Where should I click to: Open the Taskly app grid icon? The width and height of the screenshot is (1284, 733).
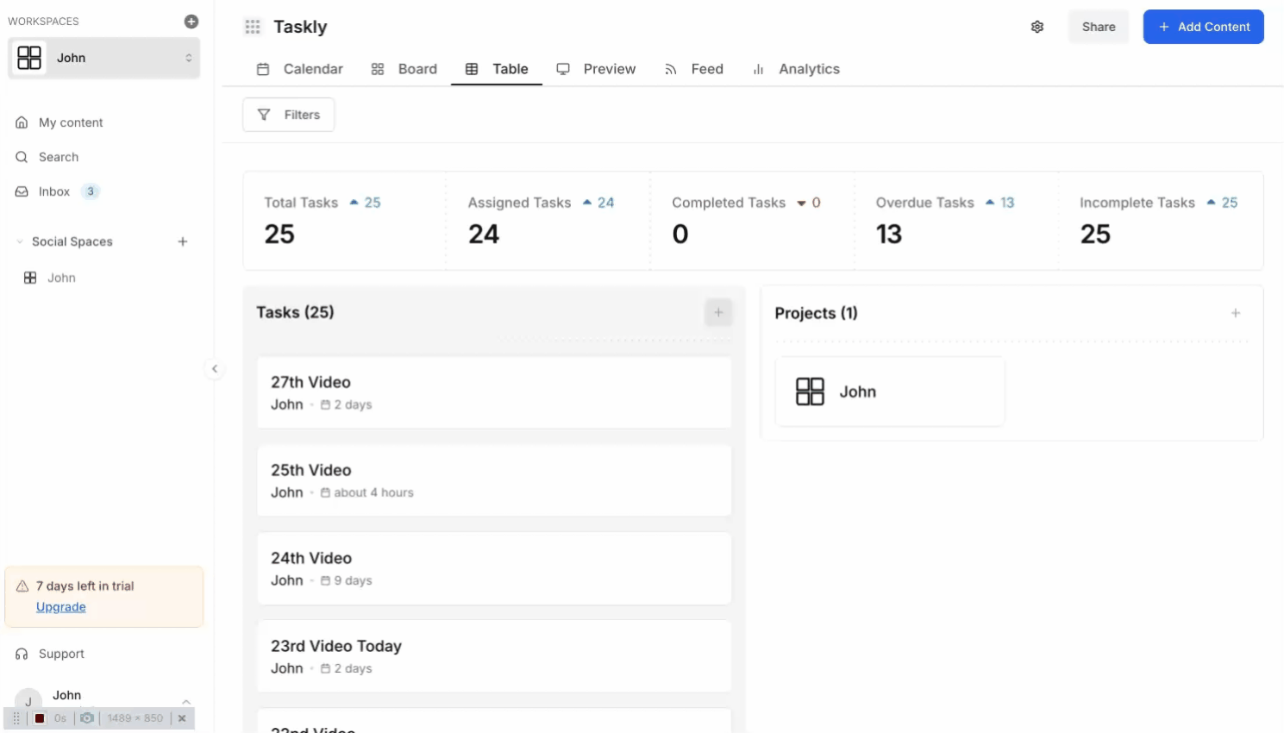click(253, 27)
